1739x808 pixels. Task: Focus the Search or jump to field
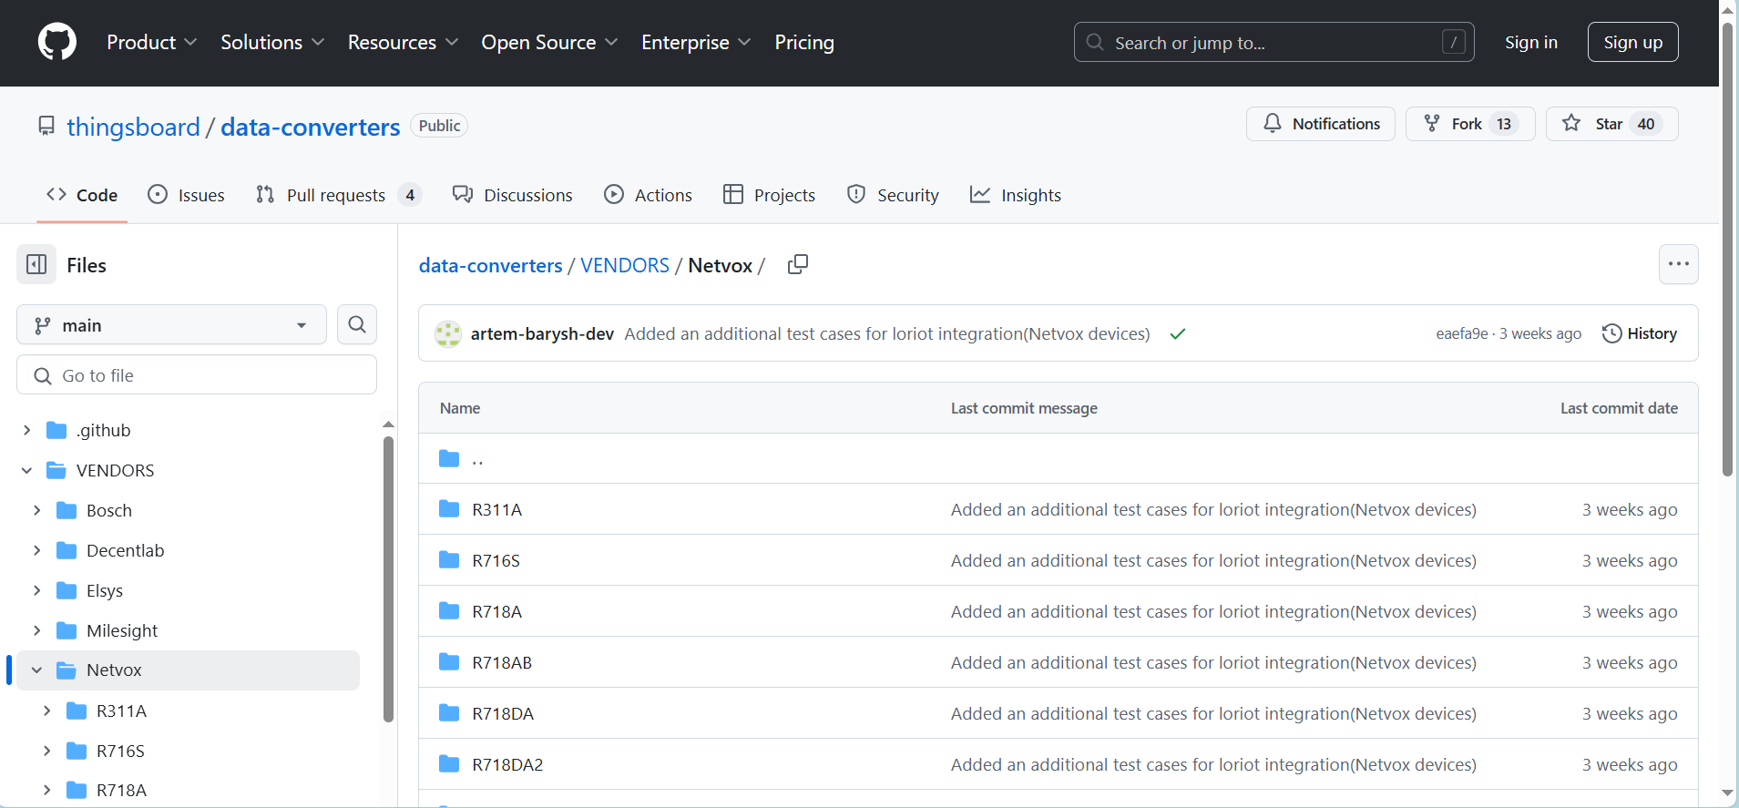[x=1274, y=42]
